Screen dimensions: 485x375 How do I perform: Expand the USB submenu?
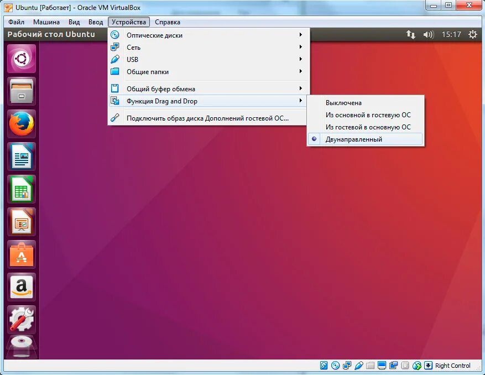coord(209,59)
